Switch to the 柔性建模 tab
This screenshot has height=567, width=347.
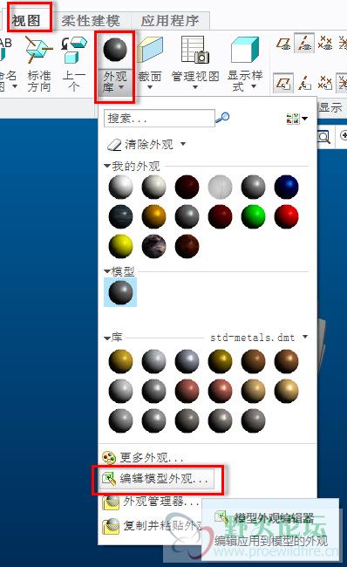click(91, 21)
